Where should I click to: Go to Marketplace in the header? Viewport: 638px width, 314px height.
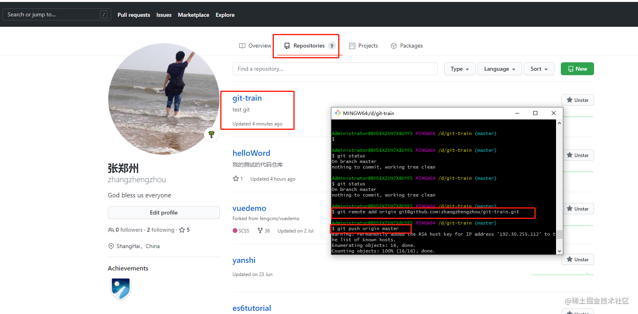[193, 15]
